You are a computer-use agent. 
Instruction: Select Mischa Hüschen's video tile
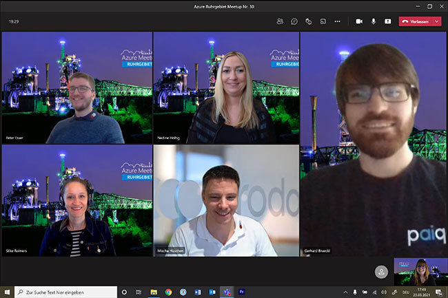(226, 200)
